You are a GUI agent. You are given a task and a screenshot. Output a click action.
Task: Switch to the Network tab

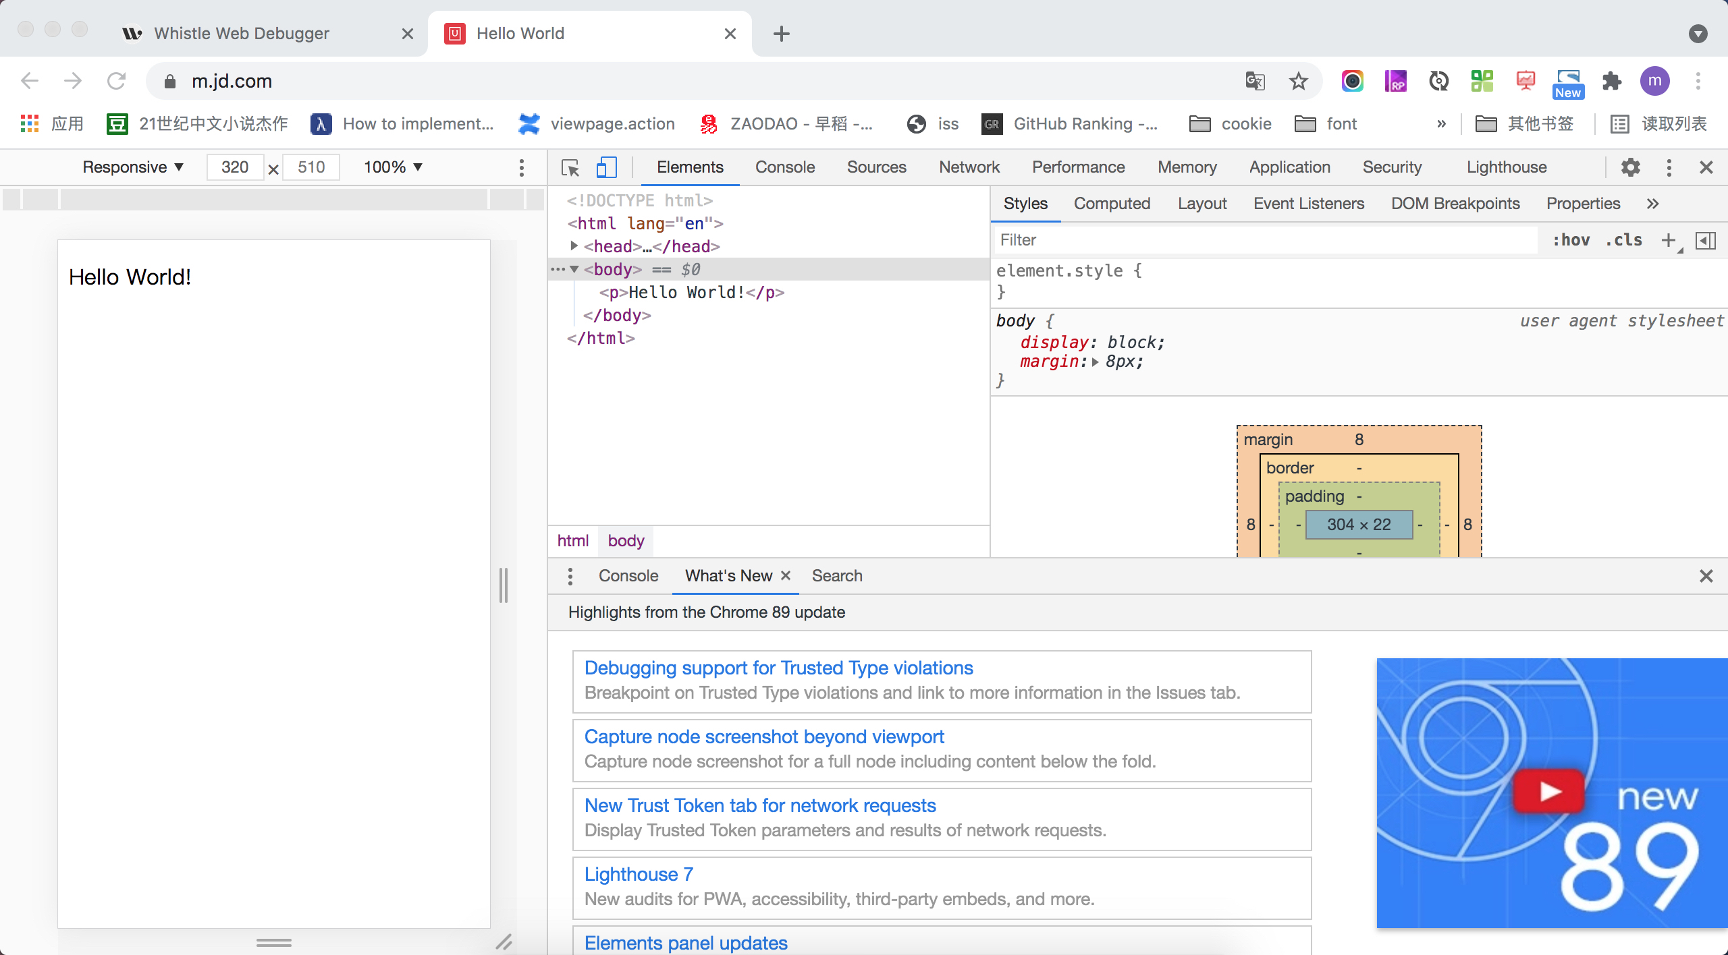(969, 167)
